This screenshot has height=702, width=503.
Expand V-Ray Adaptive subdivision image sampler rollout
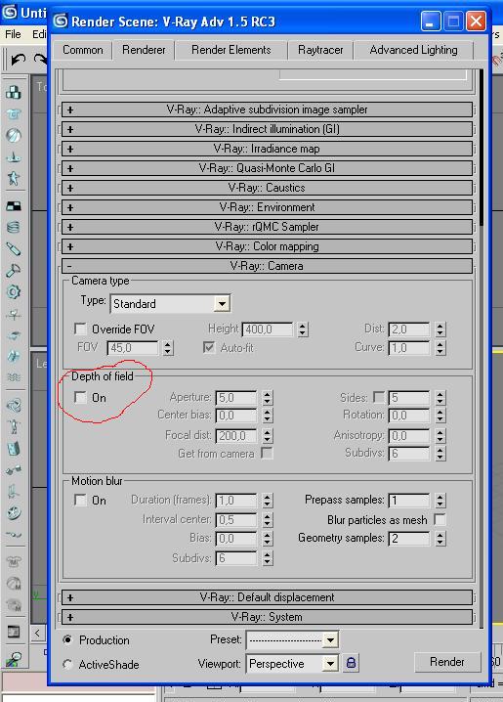[x=267, y=110]
